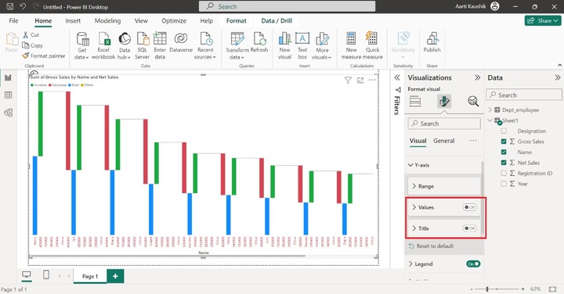This screenshot has height=294, width=564.
Task: Open the Modeling ribbon tab
Action: tap(107, 21)
